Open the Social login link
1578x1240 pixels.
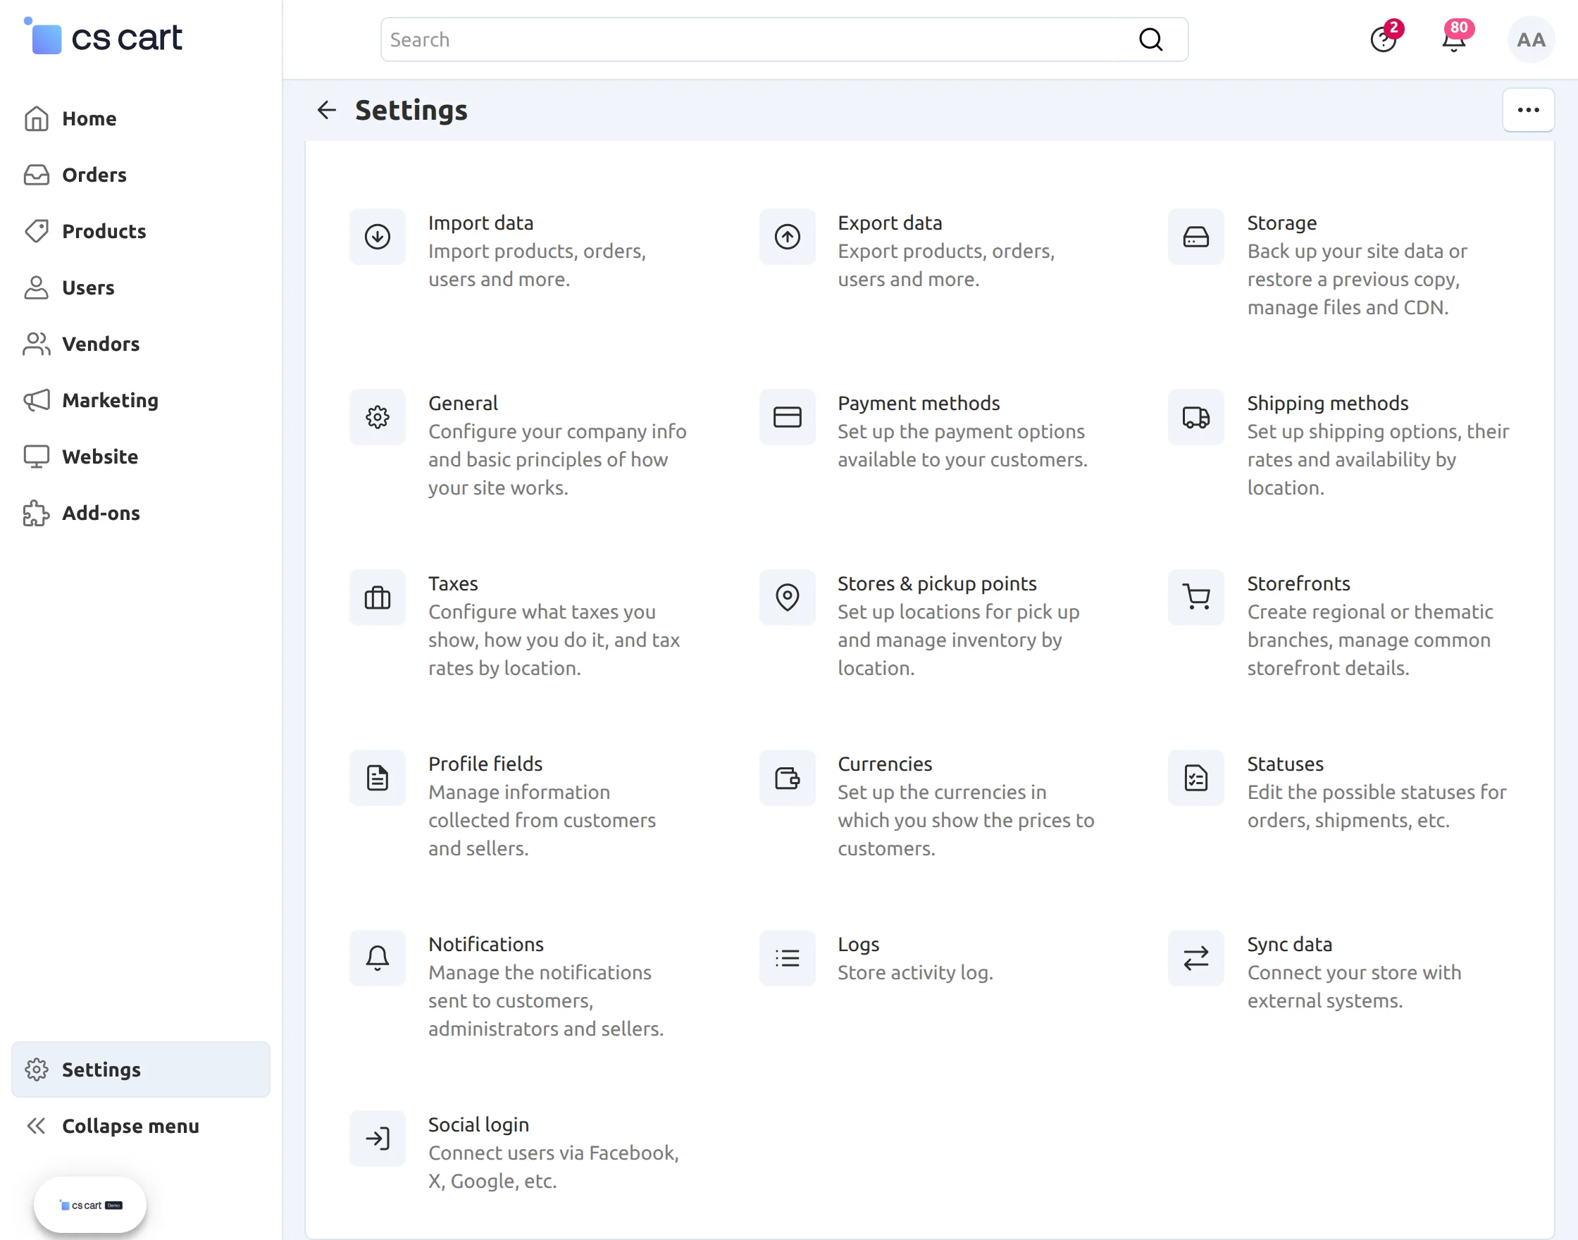[478, 1124]
